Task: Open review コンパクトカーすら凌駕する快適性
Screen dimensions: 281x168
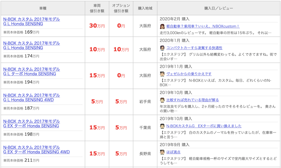Action: pos(194,48)
